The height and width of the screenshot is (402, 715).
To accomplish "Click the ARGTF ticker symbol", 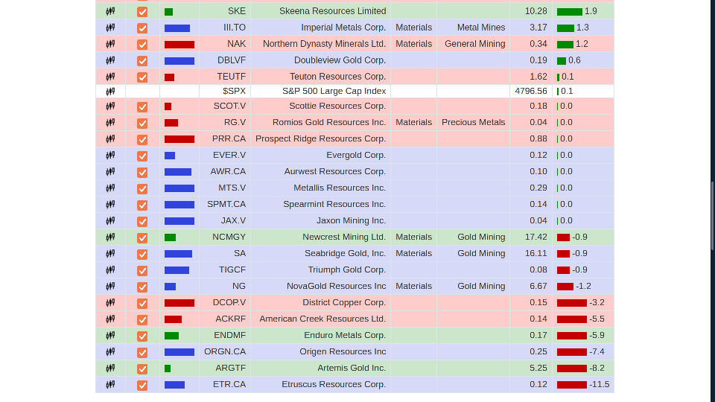I will (x=231, y=368).
